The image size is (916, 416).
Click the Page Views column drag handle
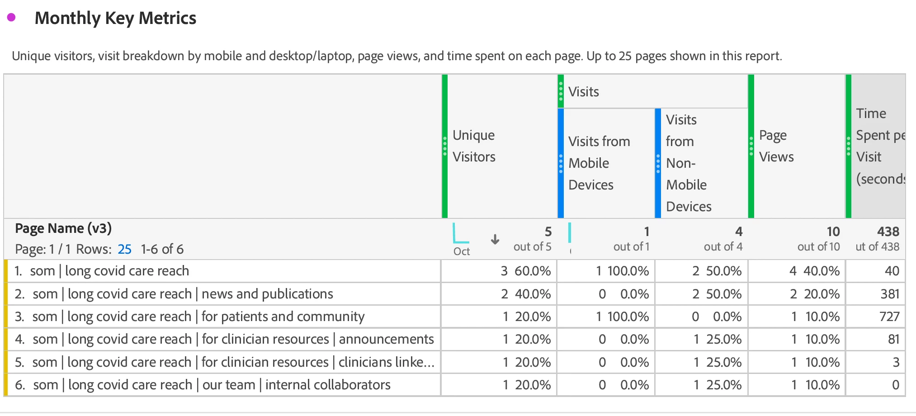(751, 146)
